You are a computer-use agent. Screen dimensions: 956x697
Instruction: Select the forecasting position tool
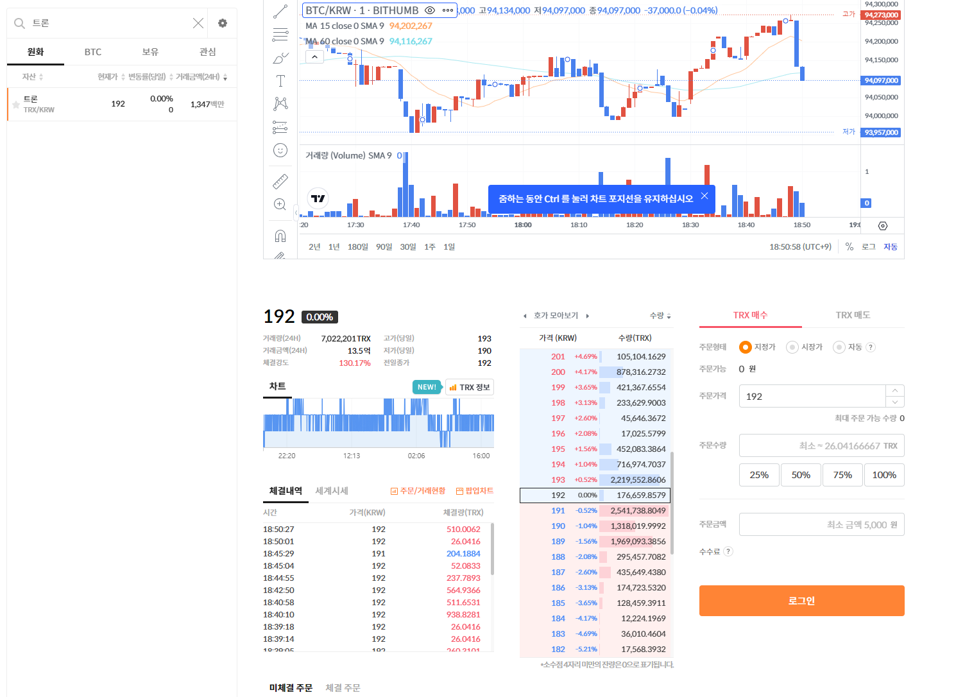[280, 126]
